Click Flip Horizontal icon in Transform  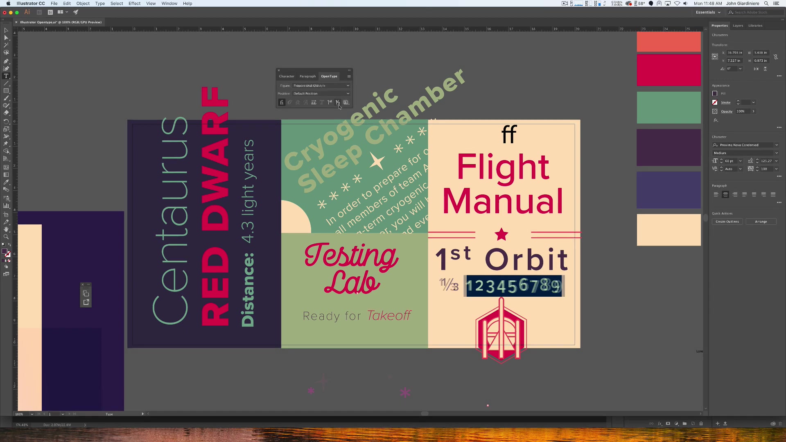(756, 69)
